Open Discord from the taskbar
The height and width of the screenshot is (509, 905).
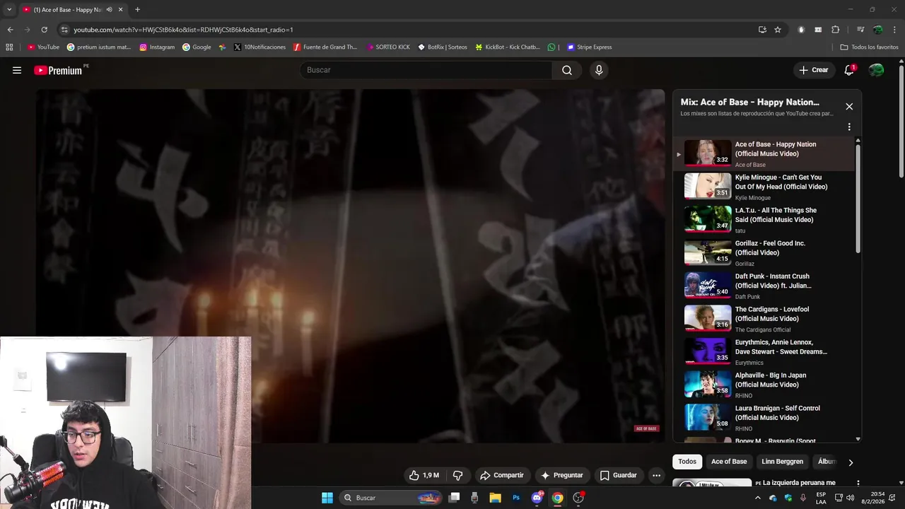537,498
